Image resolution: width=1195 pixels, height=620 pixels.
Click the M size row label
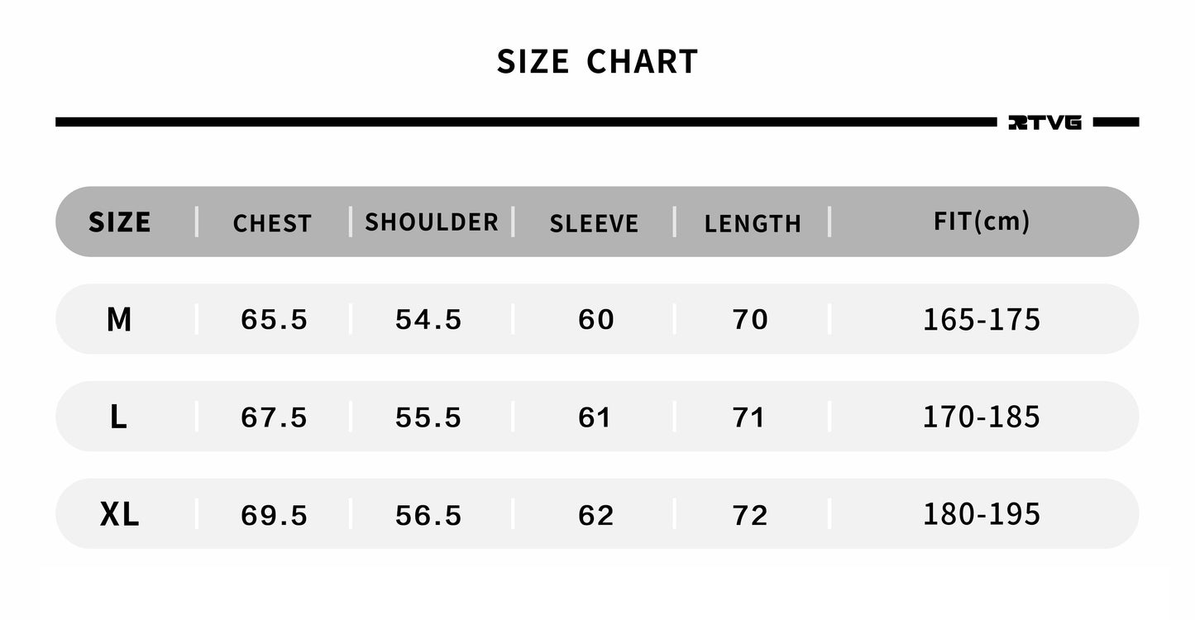click(x=119, y=319)
